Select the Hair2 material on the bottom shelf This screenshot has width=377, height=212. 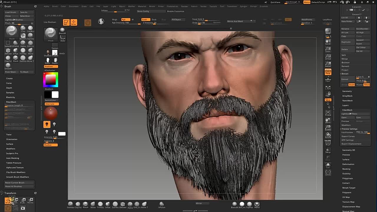point(257,205)
